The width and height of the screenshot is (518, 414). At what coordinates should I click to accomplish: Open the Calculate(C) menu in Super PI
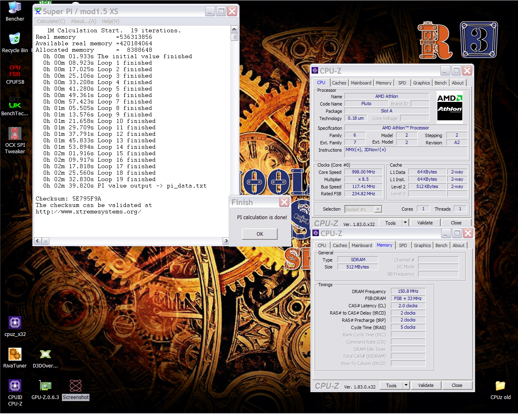51,21
